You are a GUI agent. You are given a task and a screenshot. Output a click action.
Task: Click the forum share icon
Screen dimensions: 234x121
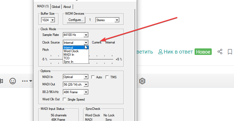coord(220,52)
